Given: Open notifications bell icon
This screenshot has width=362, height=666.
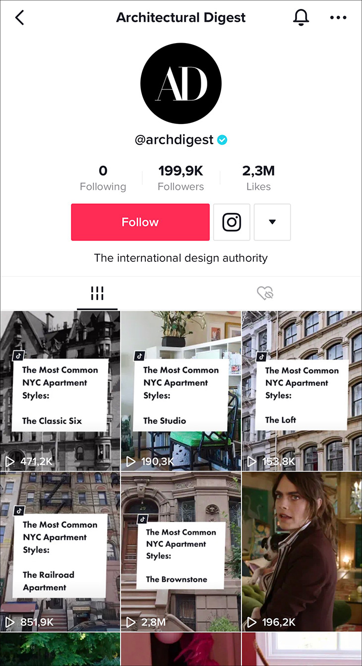Looking at the screenshot, I should [301, 17].
